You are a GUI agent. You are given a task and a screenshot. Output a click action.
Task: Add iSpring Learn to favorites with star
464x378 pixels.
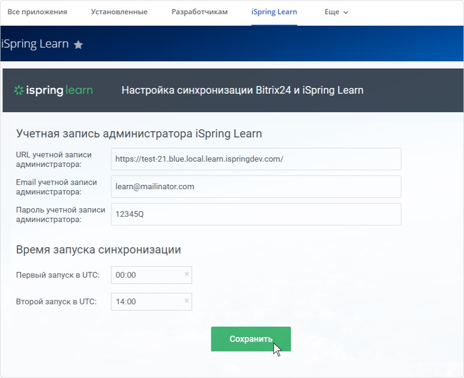78,45
